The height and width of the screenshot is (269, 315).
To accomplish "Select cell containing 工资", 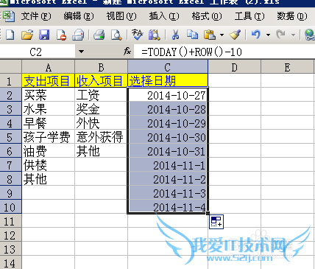I will tap(101, 95).
